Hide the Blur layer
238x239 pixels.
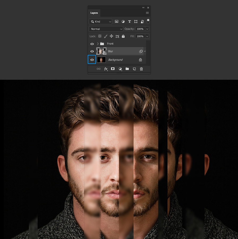pos(92,51)
